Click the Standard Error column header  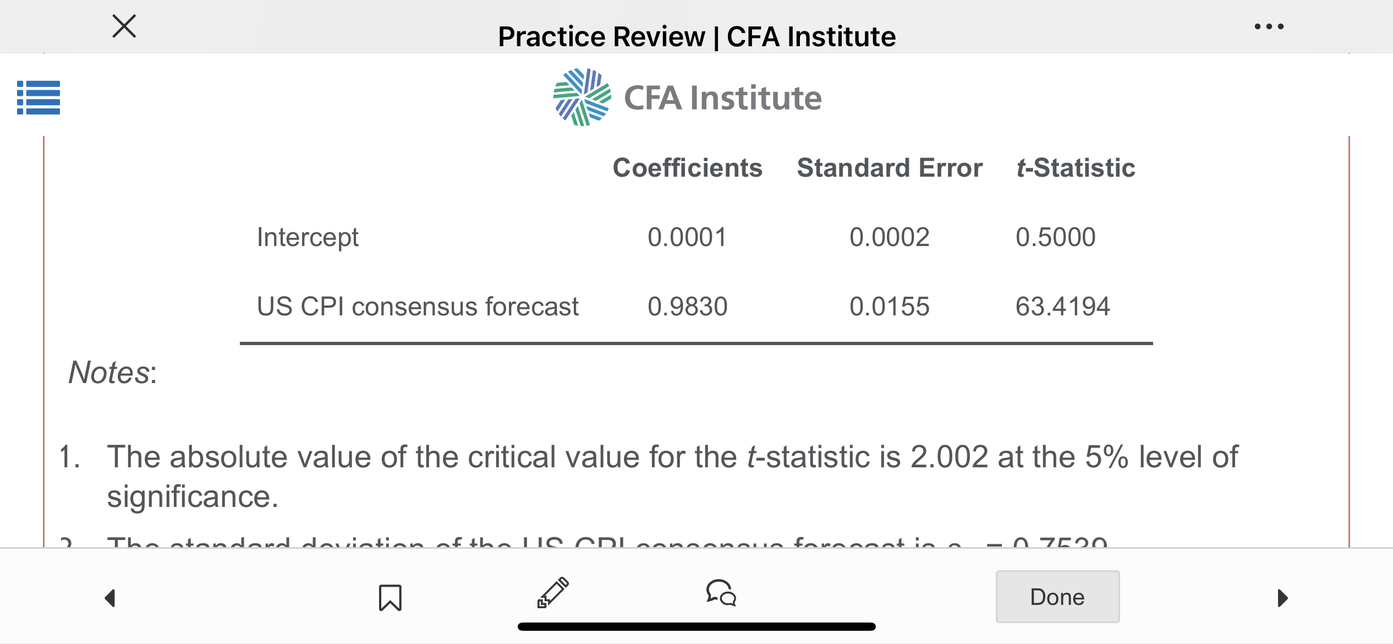click(x=889, y=168)
